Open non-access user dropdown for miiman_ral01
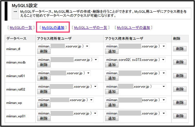The width and height of the screenshot is (195, 127). pos(136,73)
